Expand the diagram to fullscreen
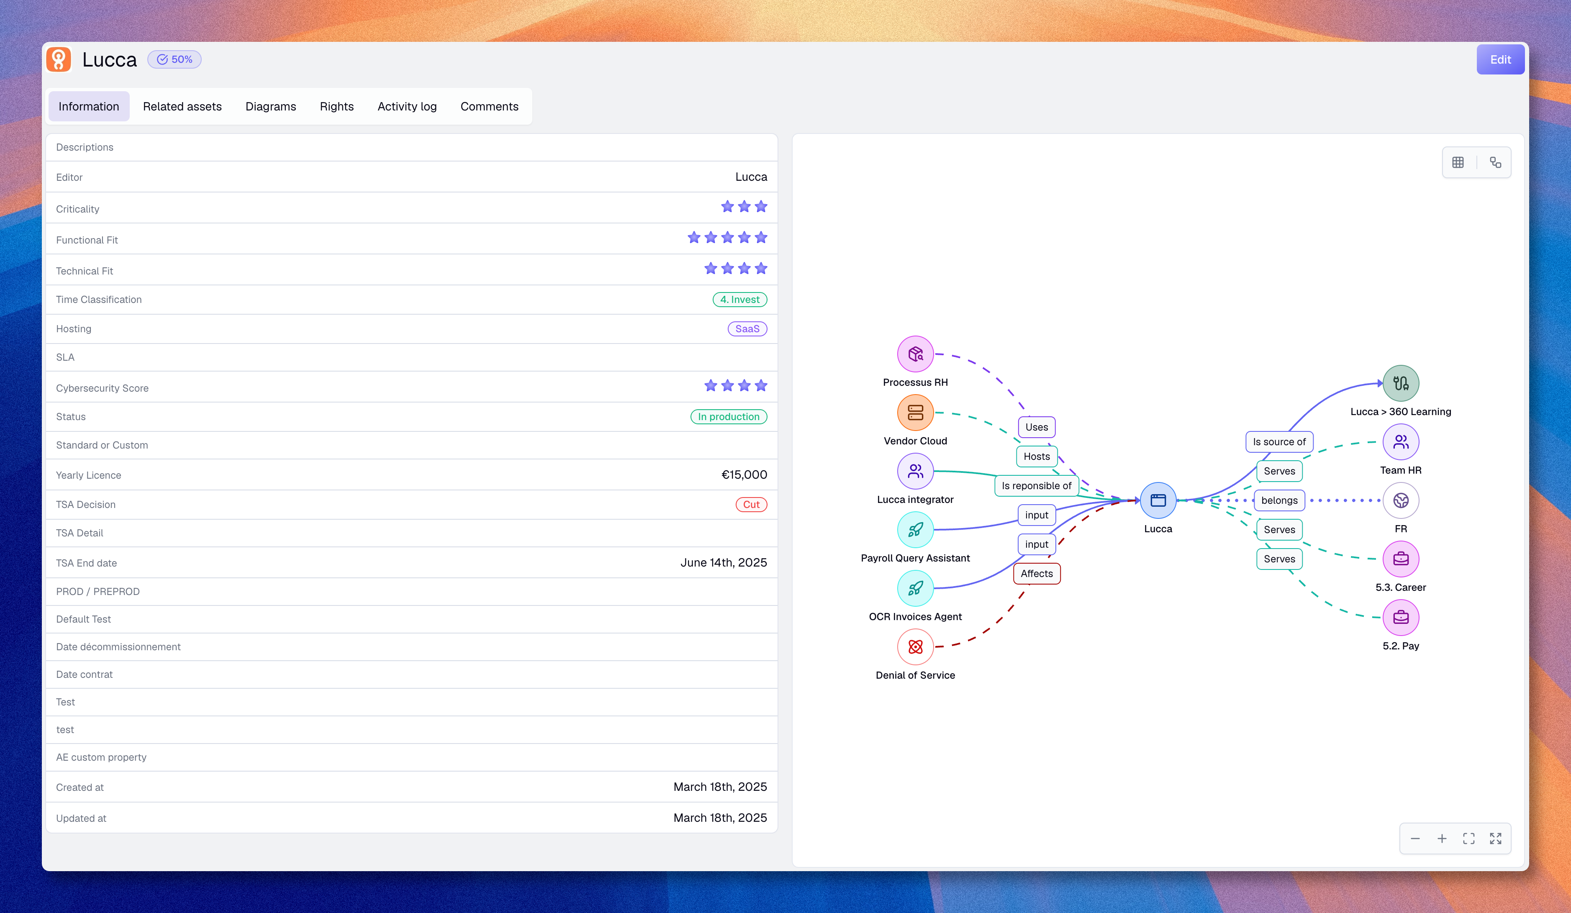Viewport: 1571px width, 913px height. pos(1496,838)
